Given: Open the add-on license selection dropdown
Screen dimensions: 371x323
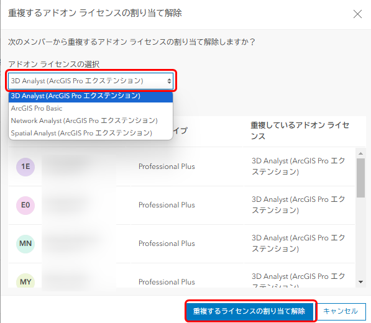Looking at the screenshot, I should click(x=91, y=81).
